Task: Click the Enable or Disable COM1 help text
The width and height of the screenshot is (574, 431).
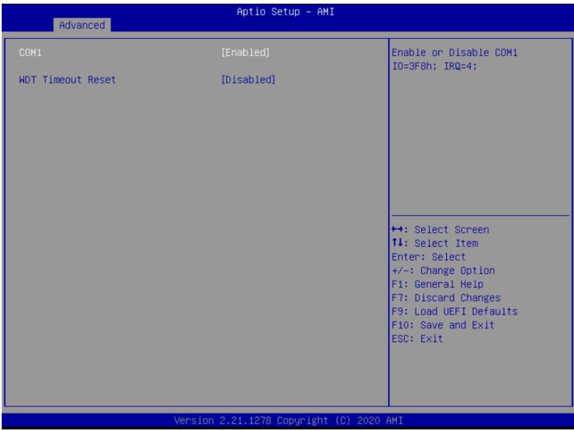Action: [x=455, y=53]
